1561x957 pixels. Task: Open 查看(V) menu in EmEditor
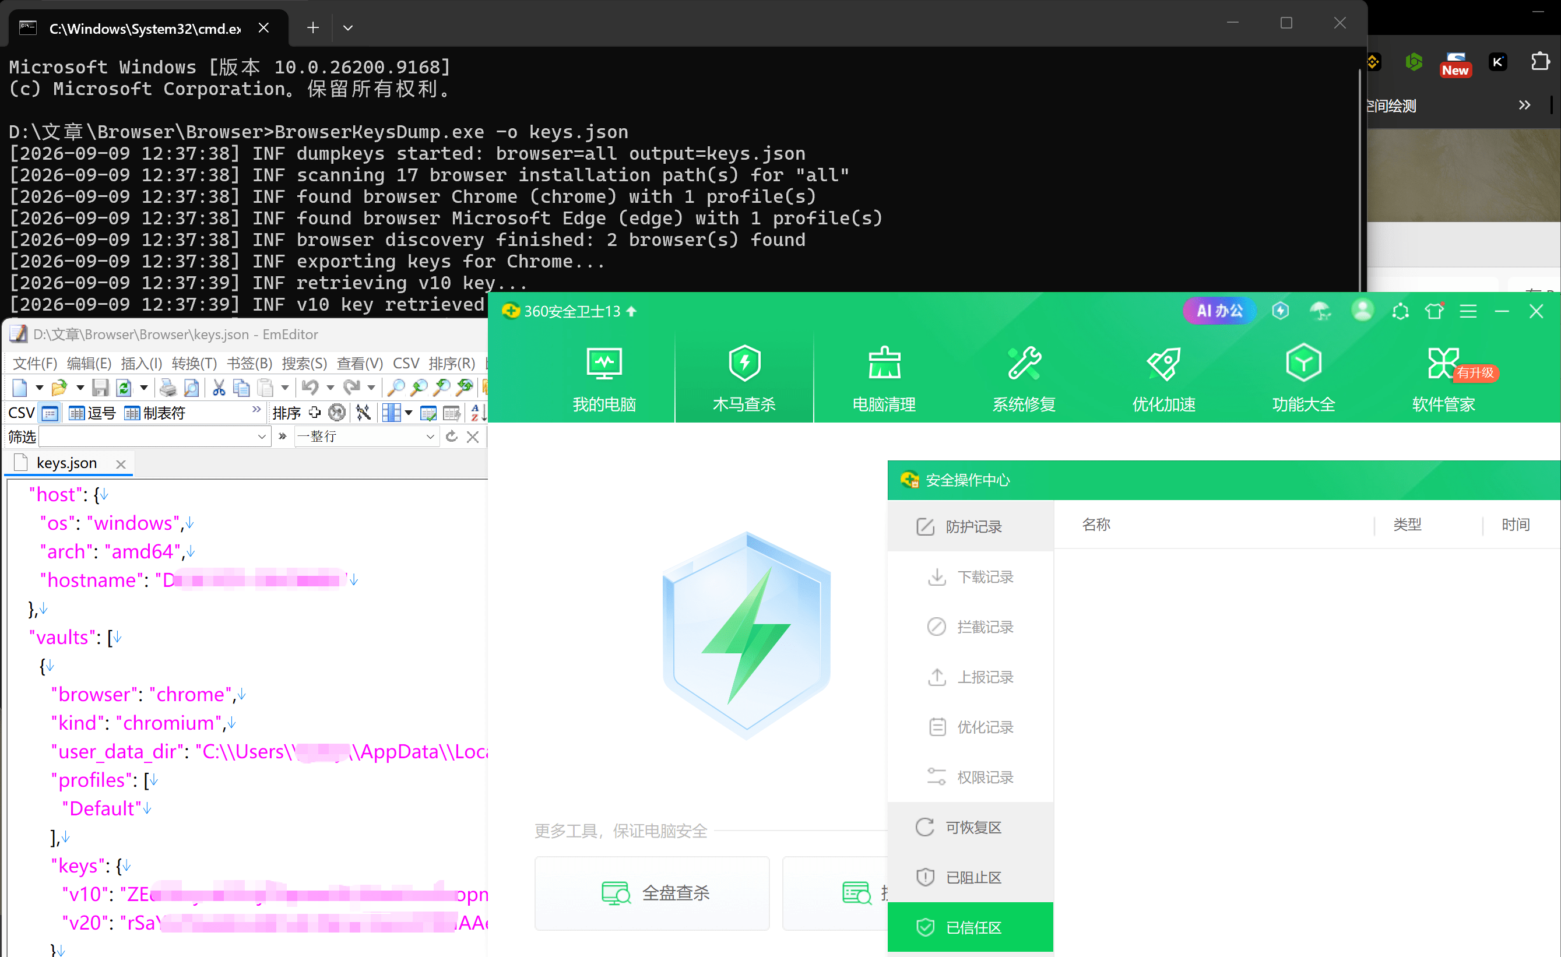pyautogui.click(x=360, y=364)
